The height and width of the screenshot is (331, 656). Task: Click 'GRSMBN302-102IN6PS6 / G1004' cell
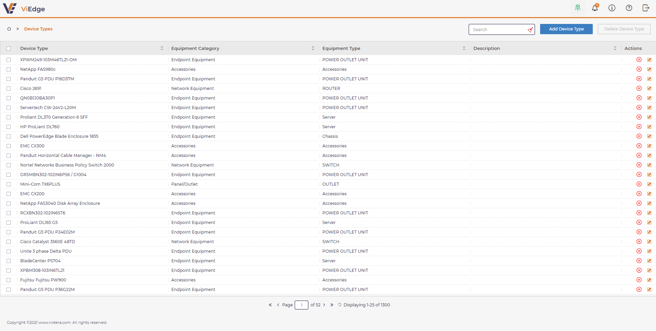click(53, 174)
